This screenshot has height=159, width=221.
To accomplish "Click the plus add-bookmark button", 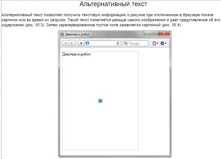I will point(81,43).
